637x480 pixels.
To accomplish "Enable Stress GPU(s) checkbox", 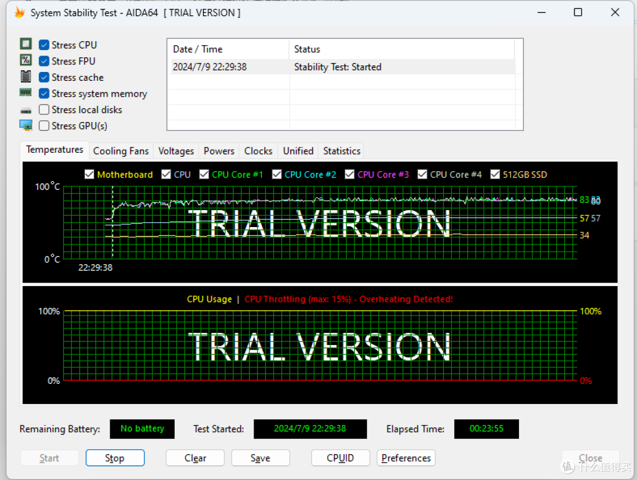I will (44, 126).
